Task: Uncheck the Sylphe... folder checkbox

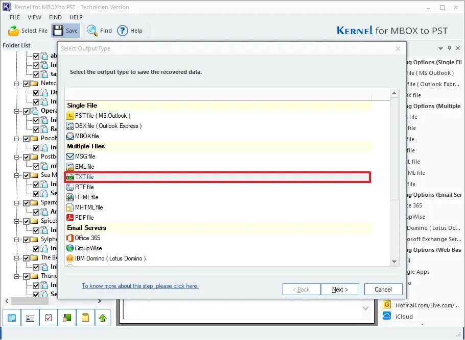Action: [27, 240]
